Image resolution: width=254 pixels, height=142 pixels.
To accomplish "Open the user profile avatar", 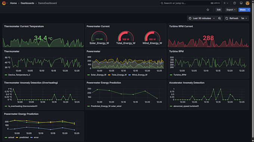I will (247, 3).
